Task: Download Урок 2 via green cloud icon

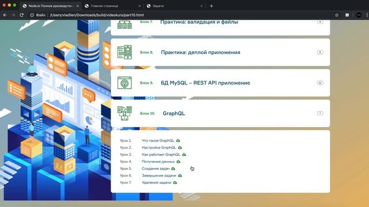Action: pyautogui.click(x=180, y=148)
